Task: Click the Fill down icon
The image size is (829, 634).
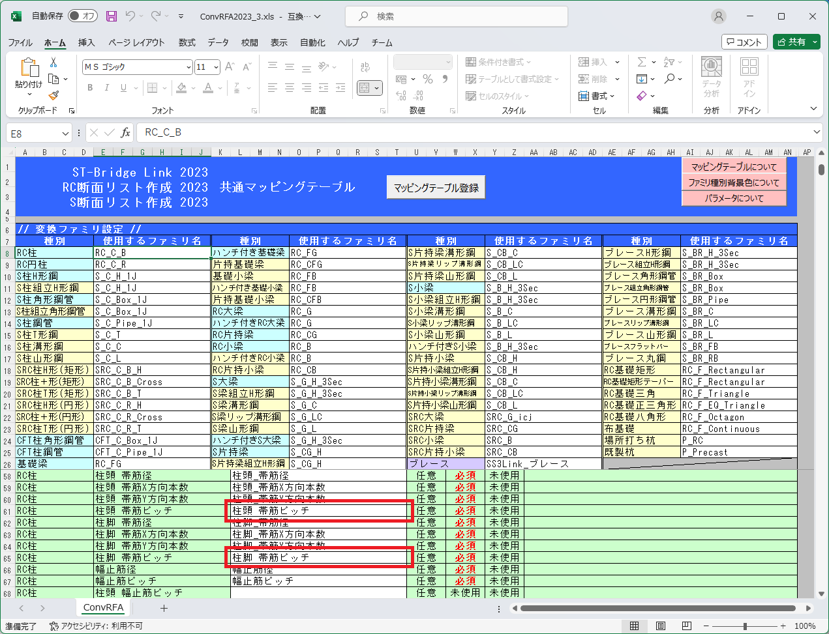Action: click(x=642, y=79)
